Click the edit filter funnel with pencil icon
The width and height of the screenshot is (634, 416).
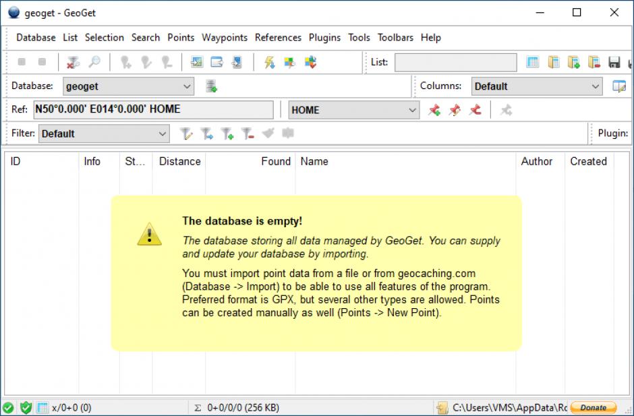pyautogui.click(x=186, y=133)
